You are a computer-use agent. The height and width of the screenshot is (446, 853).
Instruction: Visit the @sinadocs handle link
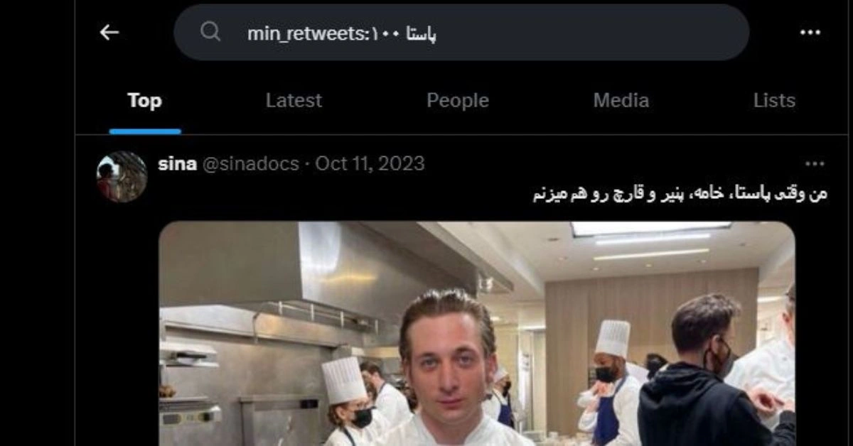251,164
